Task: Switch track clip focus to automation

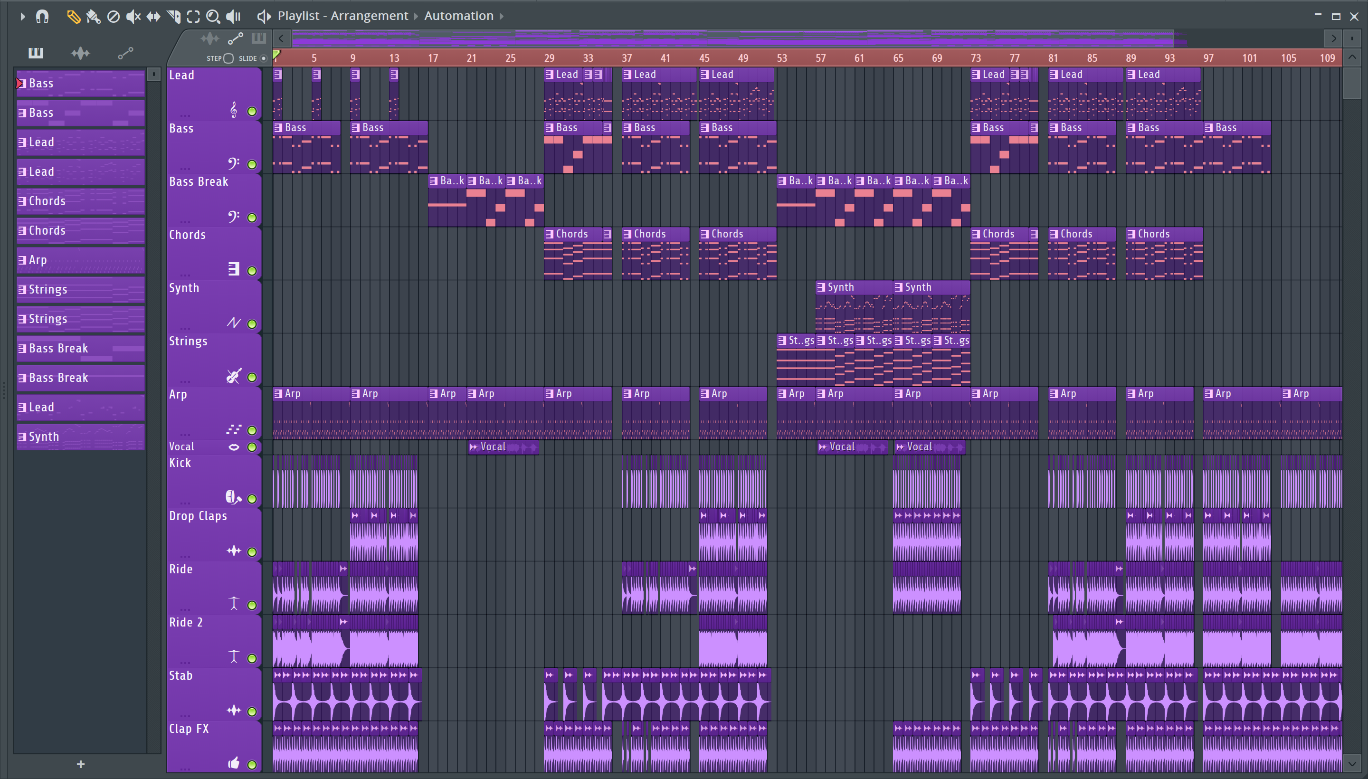Action: [236, 38]
